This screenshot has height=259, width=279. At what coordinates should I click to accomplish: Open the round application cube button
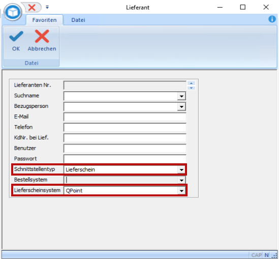point(13,12)
